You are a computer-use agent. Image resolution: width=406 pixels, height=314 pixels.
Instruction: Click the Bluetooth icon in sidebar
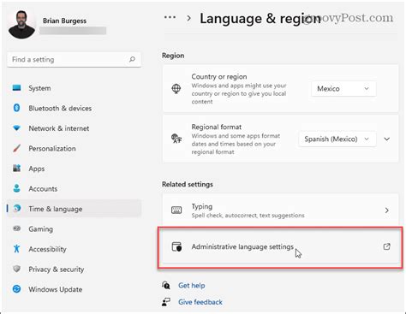16,108
